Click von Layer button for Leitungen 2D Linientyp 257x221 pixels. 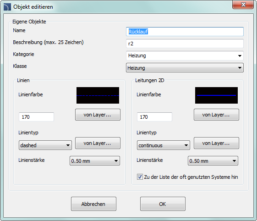point(216,143)
